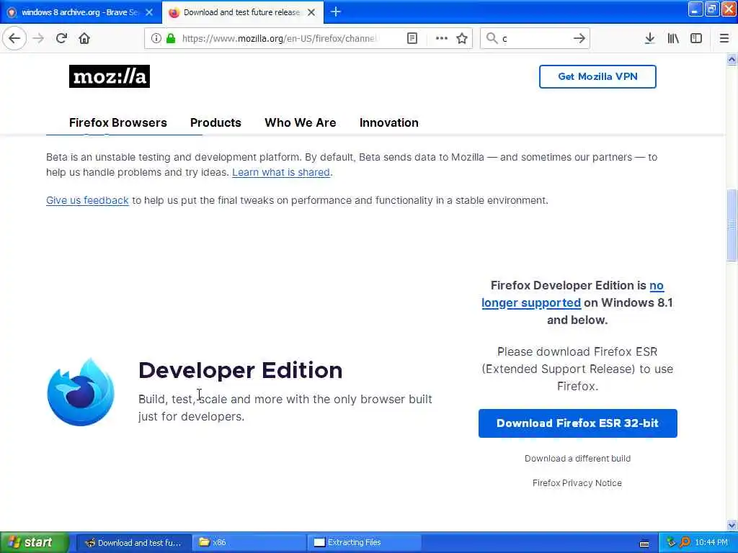This screenshot has width=738, height=553.
Task: Open the Windows start menu
Action: pos(34,542)
